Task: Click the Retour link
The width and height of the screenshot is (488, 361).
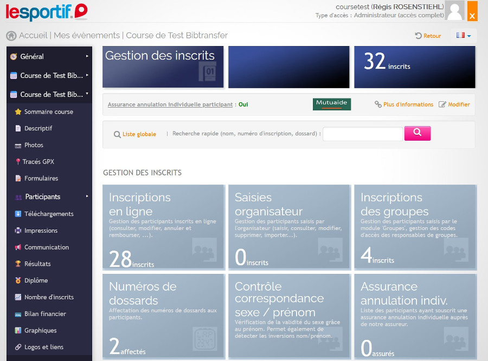Action: point(428,36)
